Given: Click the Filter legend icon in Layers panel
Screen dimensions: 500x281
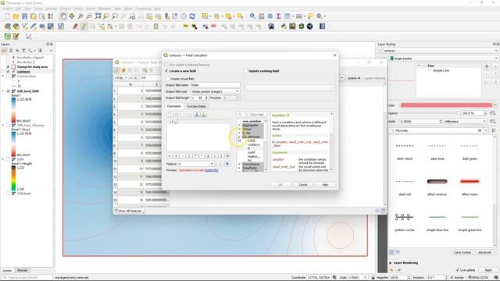Looking at the screenshot, I should tap(23, 51).
